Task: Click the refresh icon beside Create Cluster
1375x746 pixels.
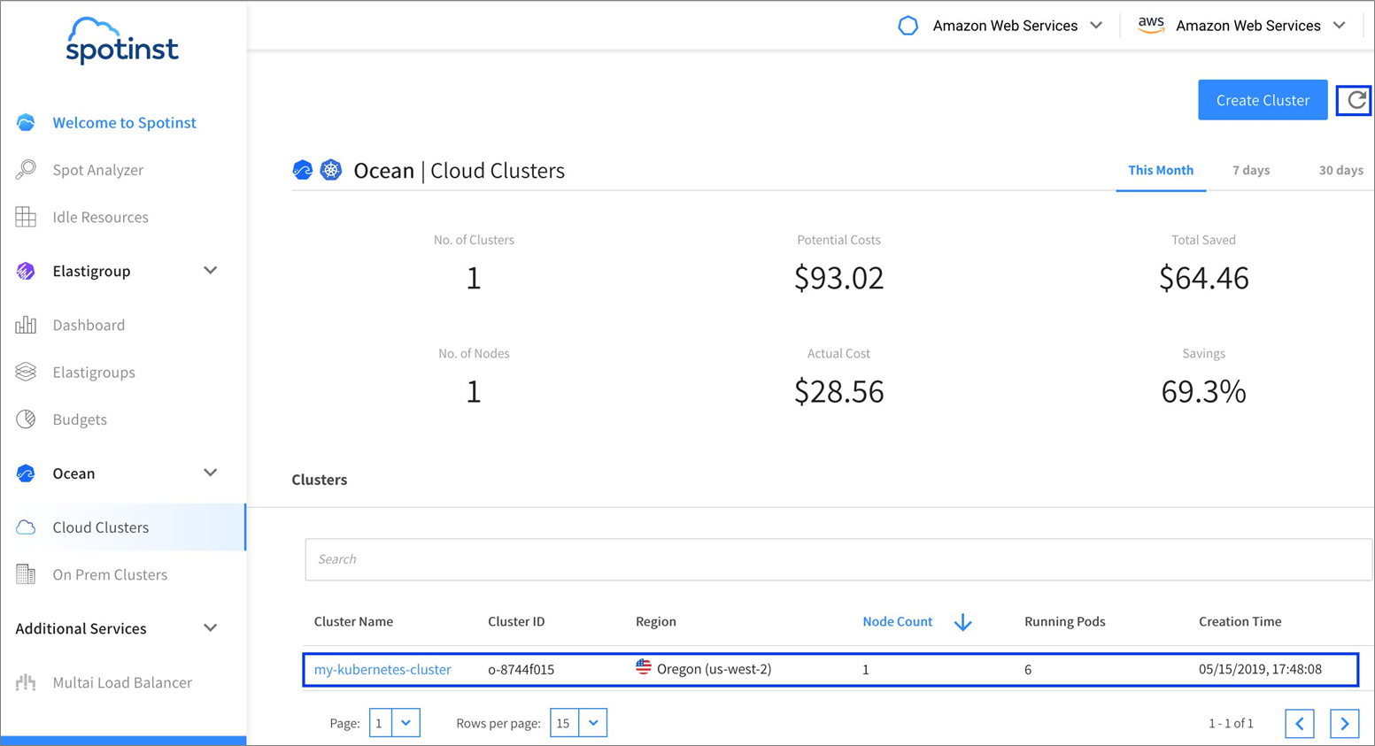Action: point(1355,101)
